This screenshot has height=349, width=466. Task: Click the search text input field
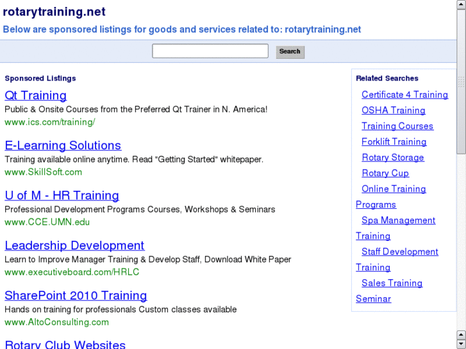(210, 51)
